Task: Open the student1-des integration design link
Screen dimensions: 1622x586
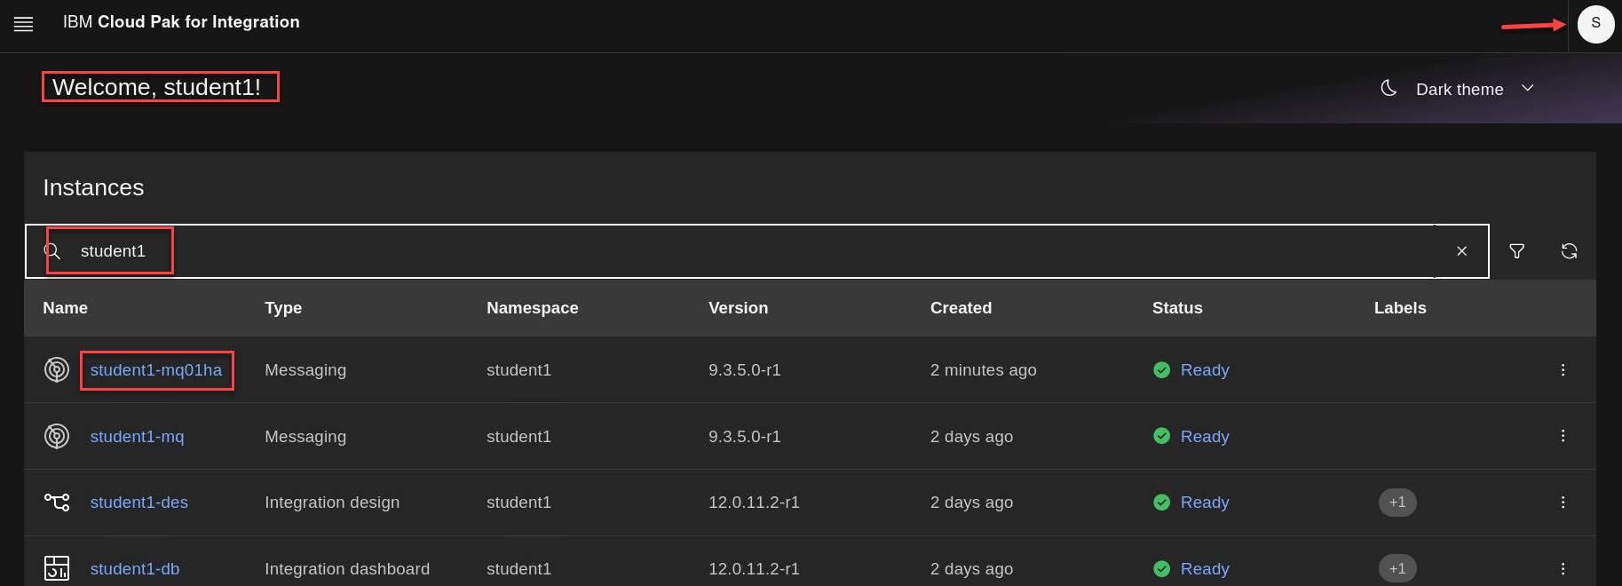Action: coord(138,503)
